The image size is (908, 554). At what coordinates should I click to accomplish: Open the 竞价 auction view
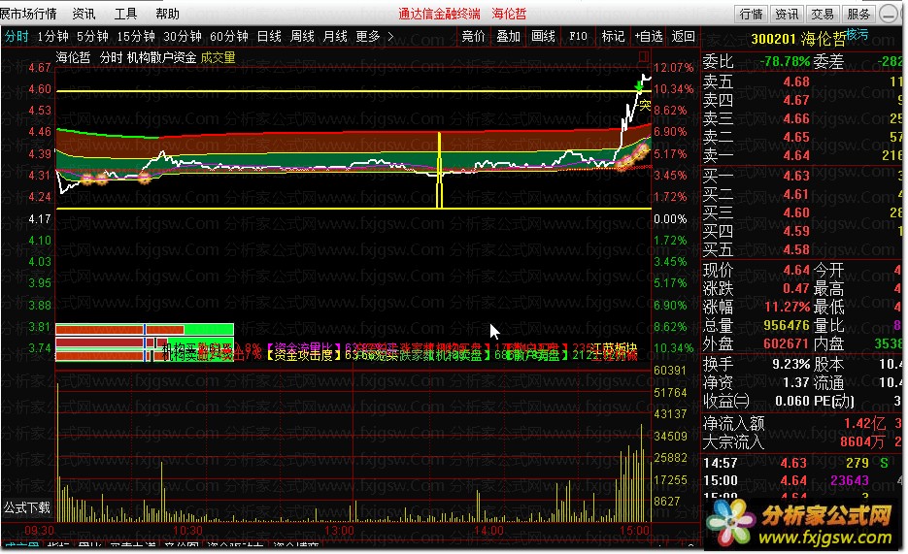tap(473, 37)
